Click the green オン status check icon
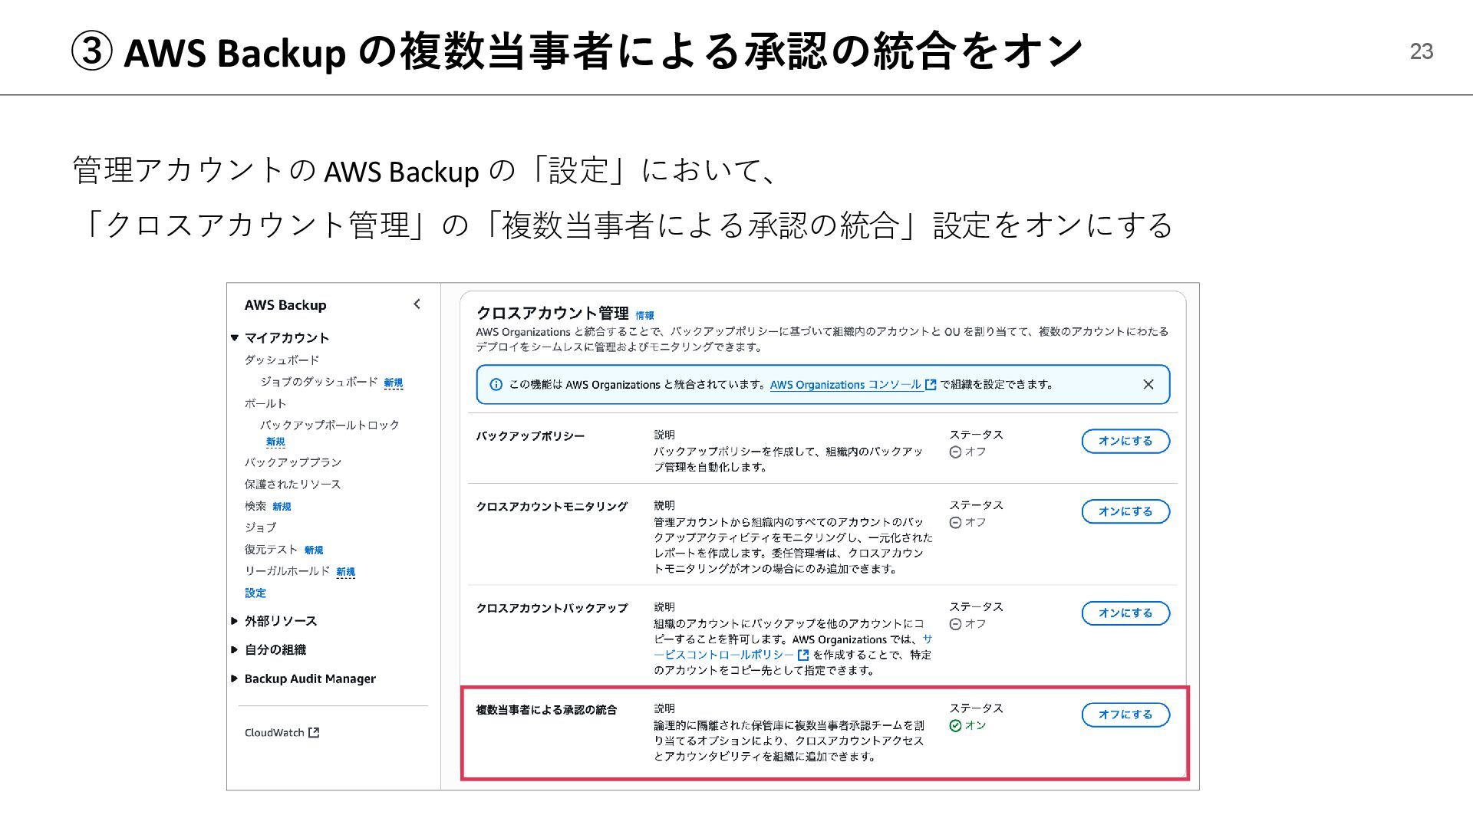 click(x=955, y=725)
